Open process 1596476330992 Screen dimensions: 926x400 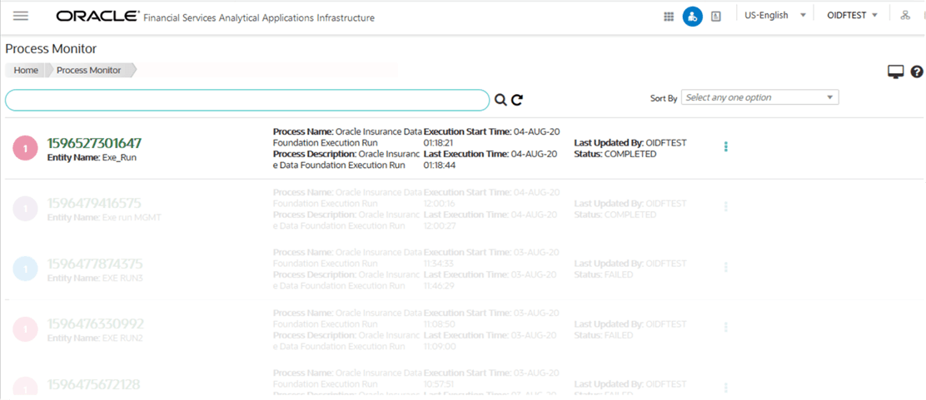[x=94, y=323]
